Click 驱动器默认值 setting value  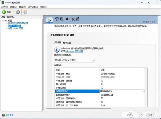tap(107, 95)
